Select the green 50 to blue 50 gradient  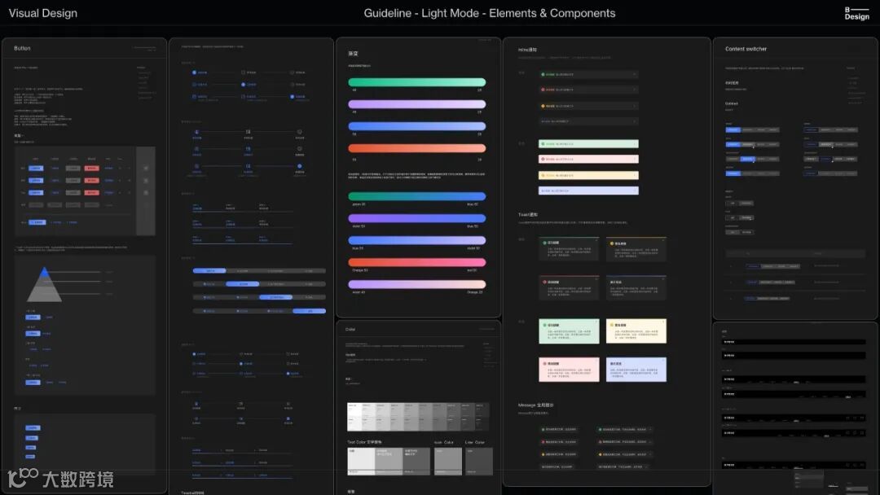416,196
